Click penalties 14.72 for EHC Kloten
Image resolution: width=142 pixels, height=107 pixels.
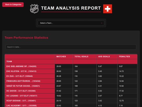pos(121,71)
